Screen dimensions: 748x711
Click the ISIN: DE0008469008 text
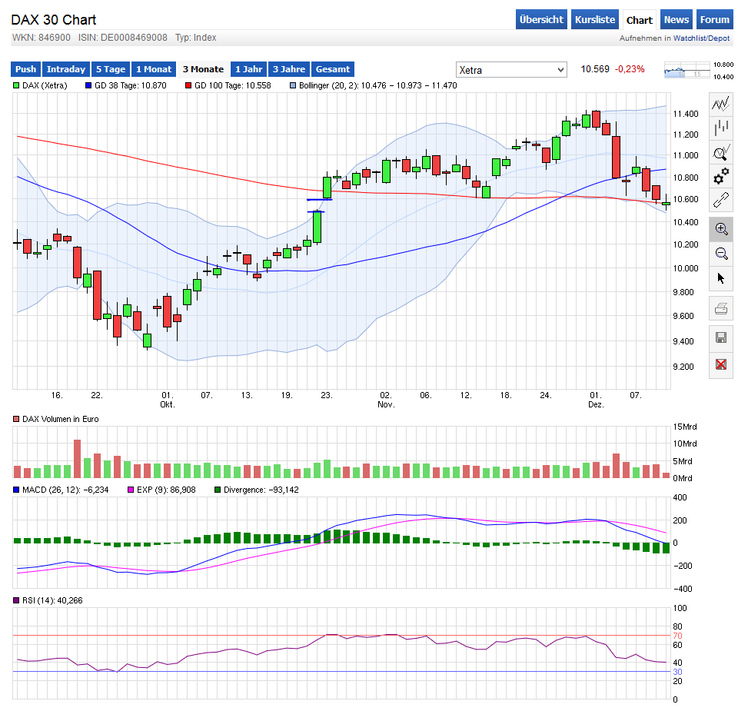click(122, 38)
